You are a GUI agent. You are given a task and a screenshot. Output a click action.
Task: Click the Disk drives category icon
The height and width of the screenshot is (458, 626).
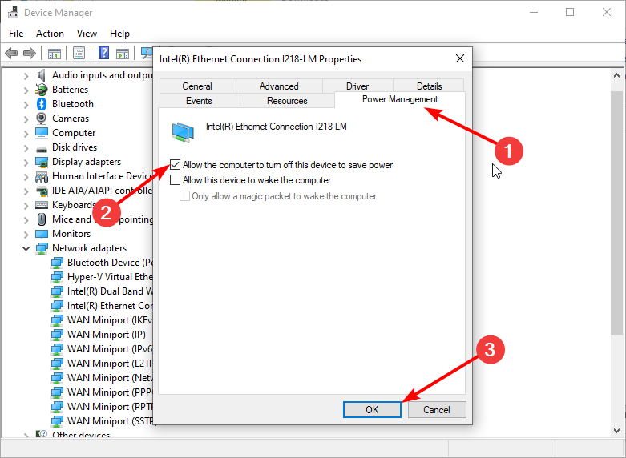(x=42, y=149)
